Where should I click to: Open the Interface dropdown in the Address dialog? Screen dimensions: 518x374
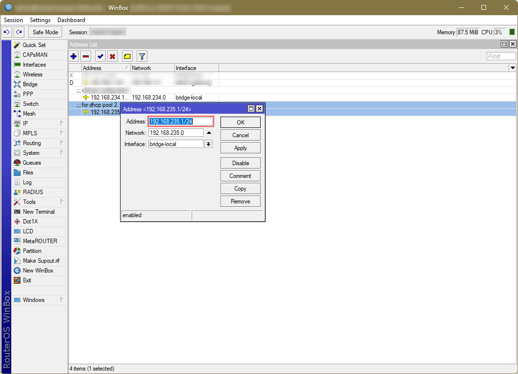tap(209, 144)
